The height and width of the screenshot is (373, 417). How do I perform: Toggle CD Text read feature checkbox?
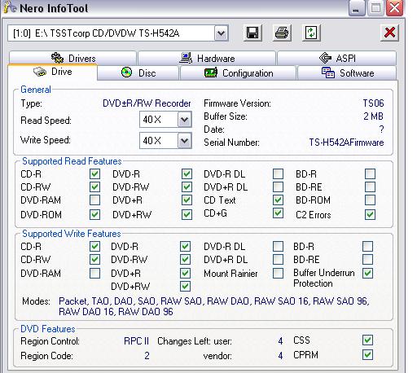tap(278, 200)
